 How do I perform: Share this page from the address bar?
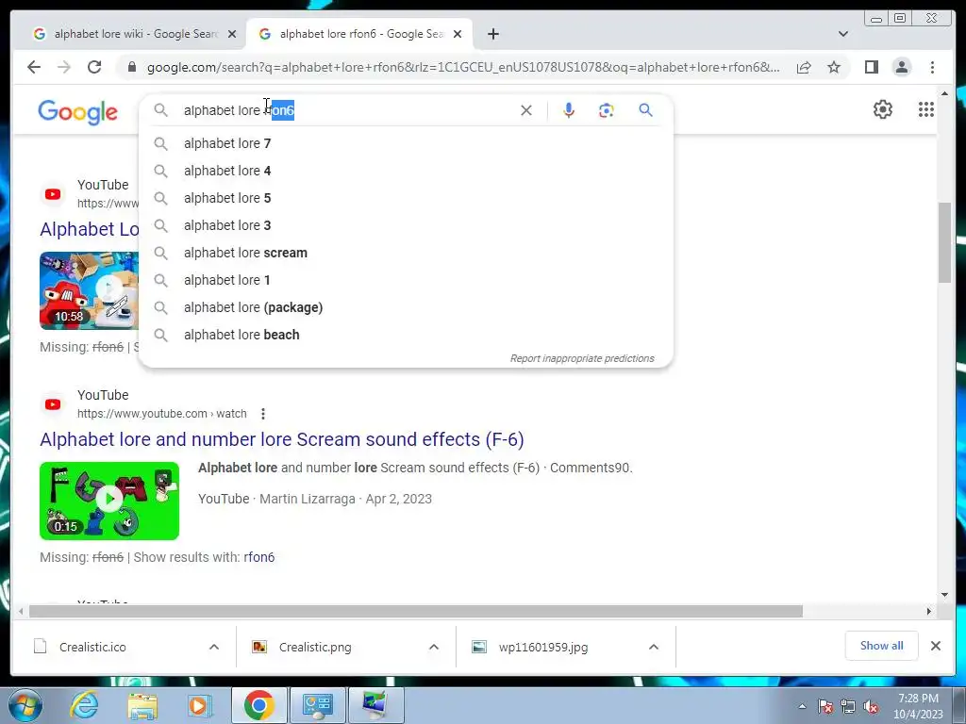pos(804,67)
